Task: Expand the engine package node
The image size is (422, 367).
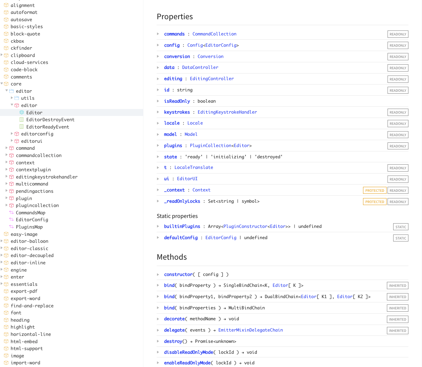Action: [x=2, y=270]
